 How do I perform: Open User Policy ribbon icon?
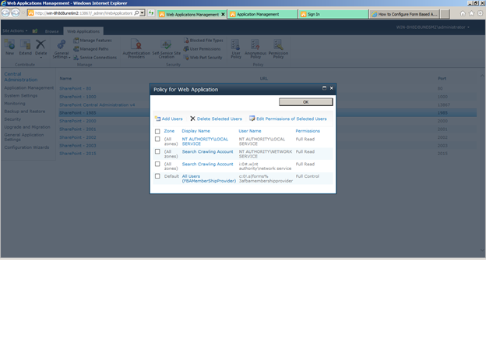(x=236, y=48)
